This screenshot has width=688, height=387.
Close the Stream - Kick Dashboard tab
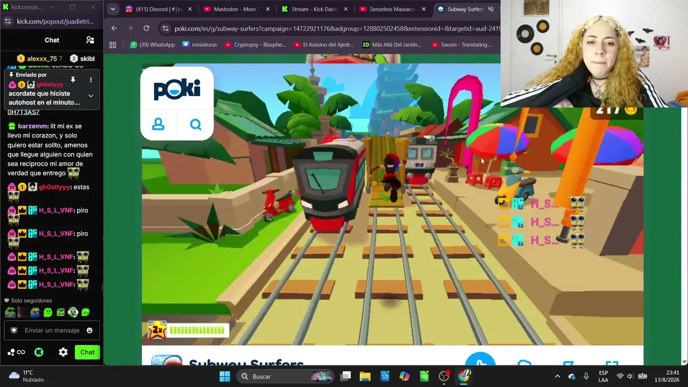tap(346, 9)
